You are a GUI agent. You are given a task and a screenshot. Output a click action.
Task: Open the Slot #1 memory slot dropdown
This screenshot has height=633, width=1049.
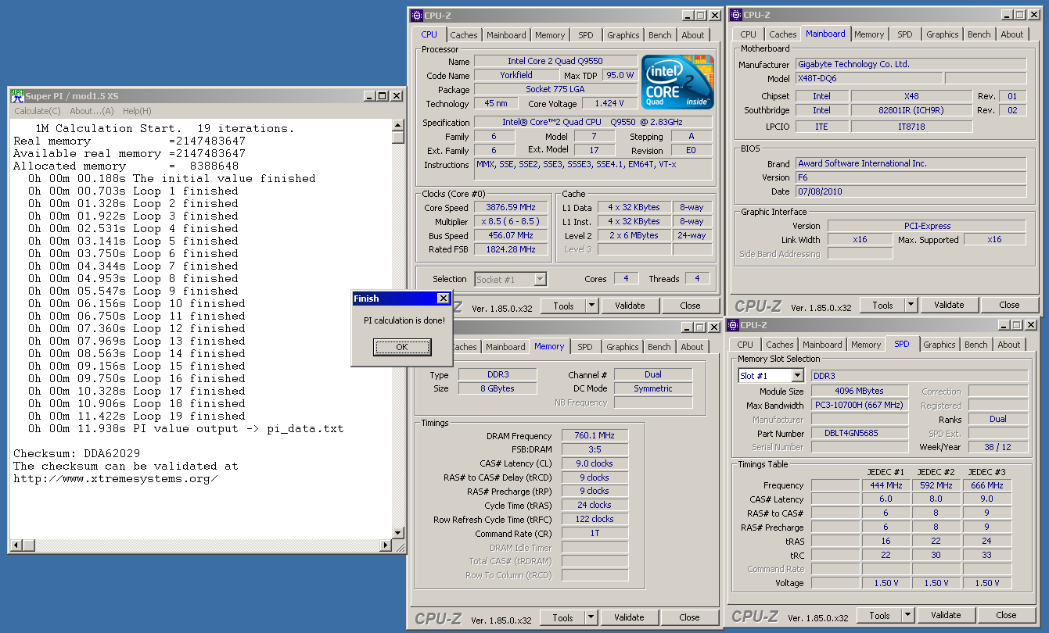click(797, 377)
